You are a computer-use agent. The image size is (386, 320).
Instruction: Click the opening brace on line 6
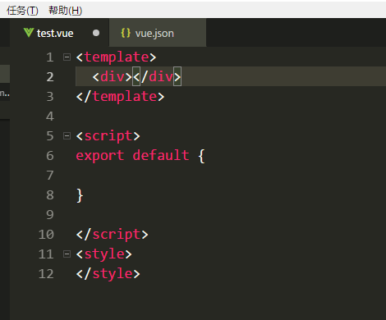(201, 156)
